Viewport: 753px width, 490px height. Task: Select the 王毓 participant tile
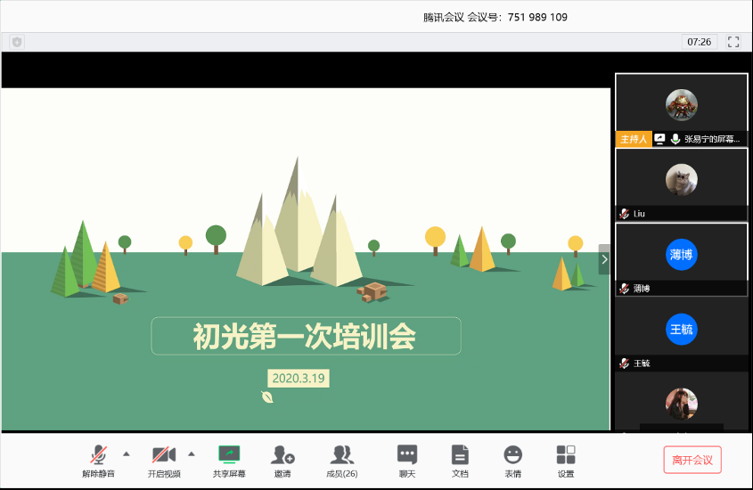pyautogui.click(x=681, y=331)
